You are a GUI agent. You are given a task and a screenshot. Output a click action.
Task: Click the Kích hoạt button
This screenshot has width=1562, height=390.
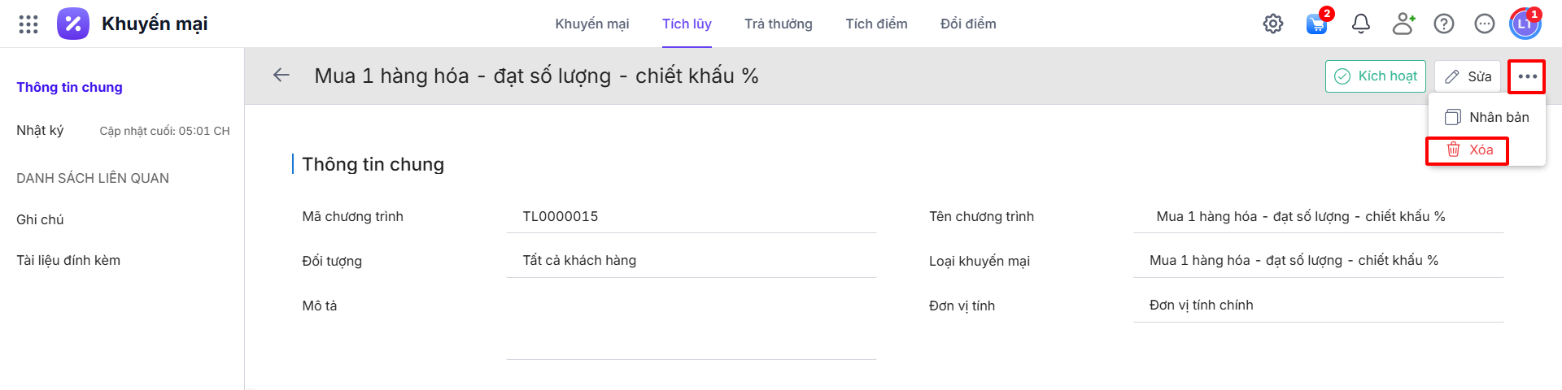[1376, 76]
